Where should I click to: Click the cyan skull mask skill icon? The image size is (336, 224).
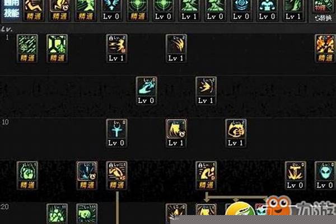325,175
